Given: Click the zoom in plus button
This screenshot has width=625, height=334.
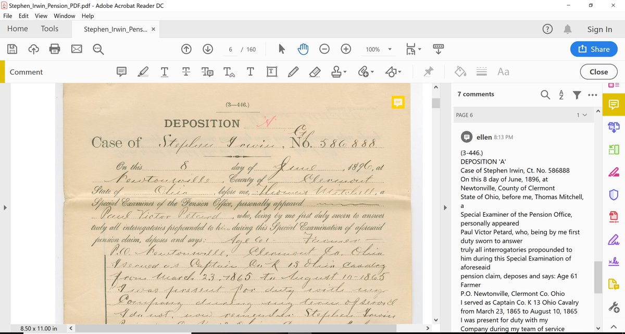Looking at the screenshot, I should click(x=346, y=49).
